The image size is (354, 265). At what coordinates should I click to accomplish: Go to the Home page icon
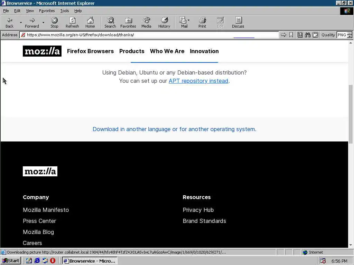(x=90, y=22)
